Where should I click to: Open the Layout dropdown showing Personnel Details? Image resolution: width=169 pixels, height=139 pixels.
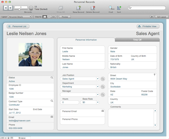[20, 17]
